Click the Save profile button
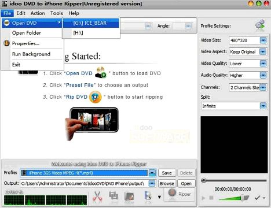 coord(167,173)
